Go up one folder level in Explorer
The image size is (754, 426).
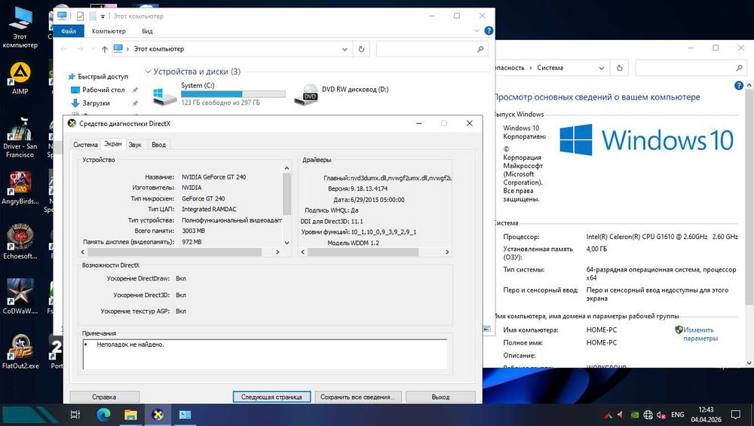104,49
